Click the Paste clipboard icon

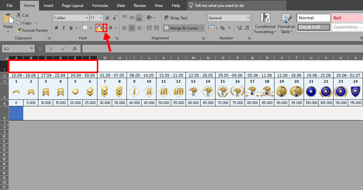(x=8, y=18)
